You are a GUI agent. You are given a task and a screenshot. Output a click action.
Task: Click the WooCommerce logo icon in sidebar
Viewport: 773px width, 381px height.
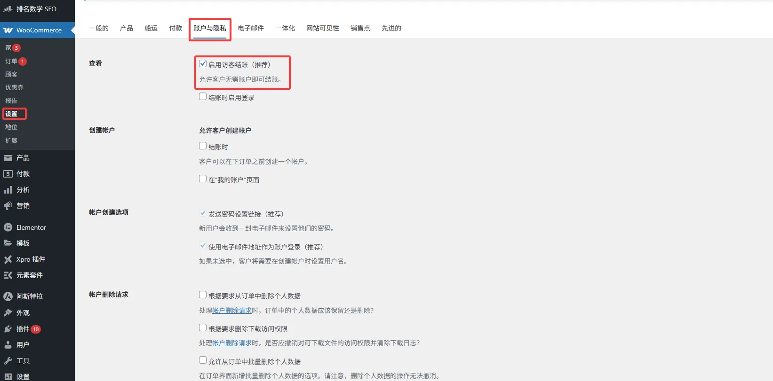8,30
